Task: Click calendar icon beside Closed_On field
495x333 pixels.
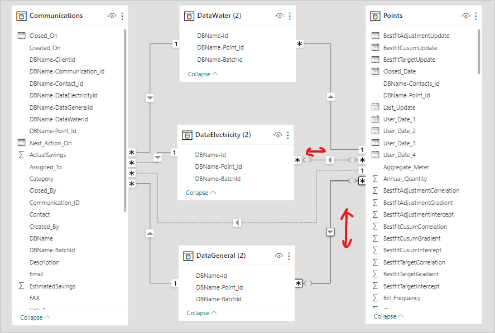Action: coord(22,36)
